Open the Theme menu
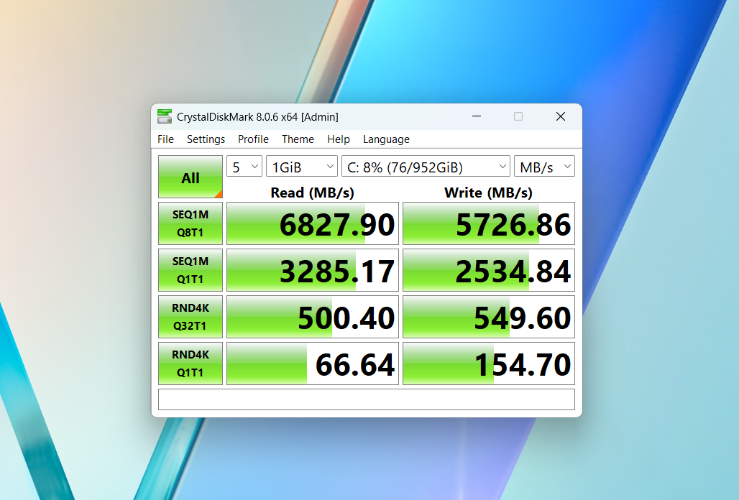 point(298,139)
